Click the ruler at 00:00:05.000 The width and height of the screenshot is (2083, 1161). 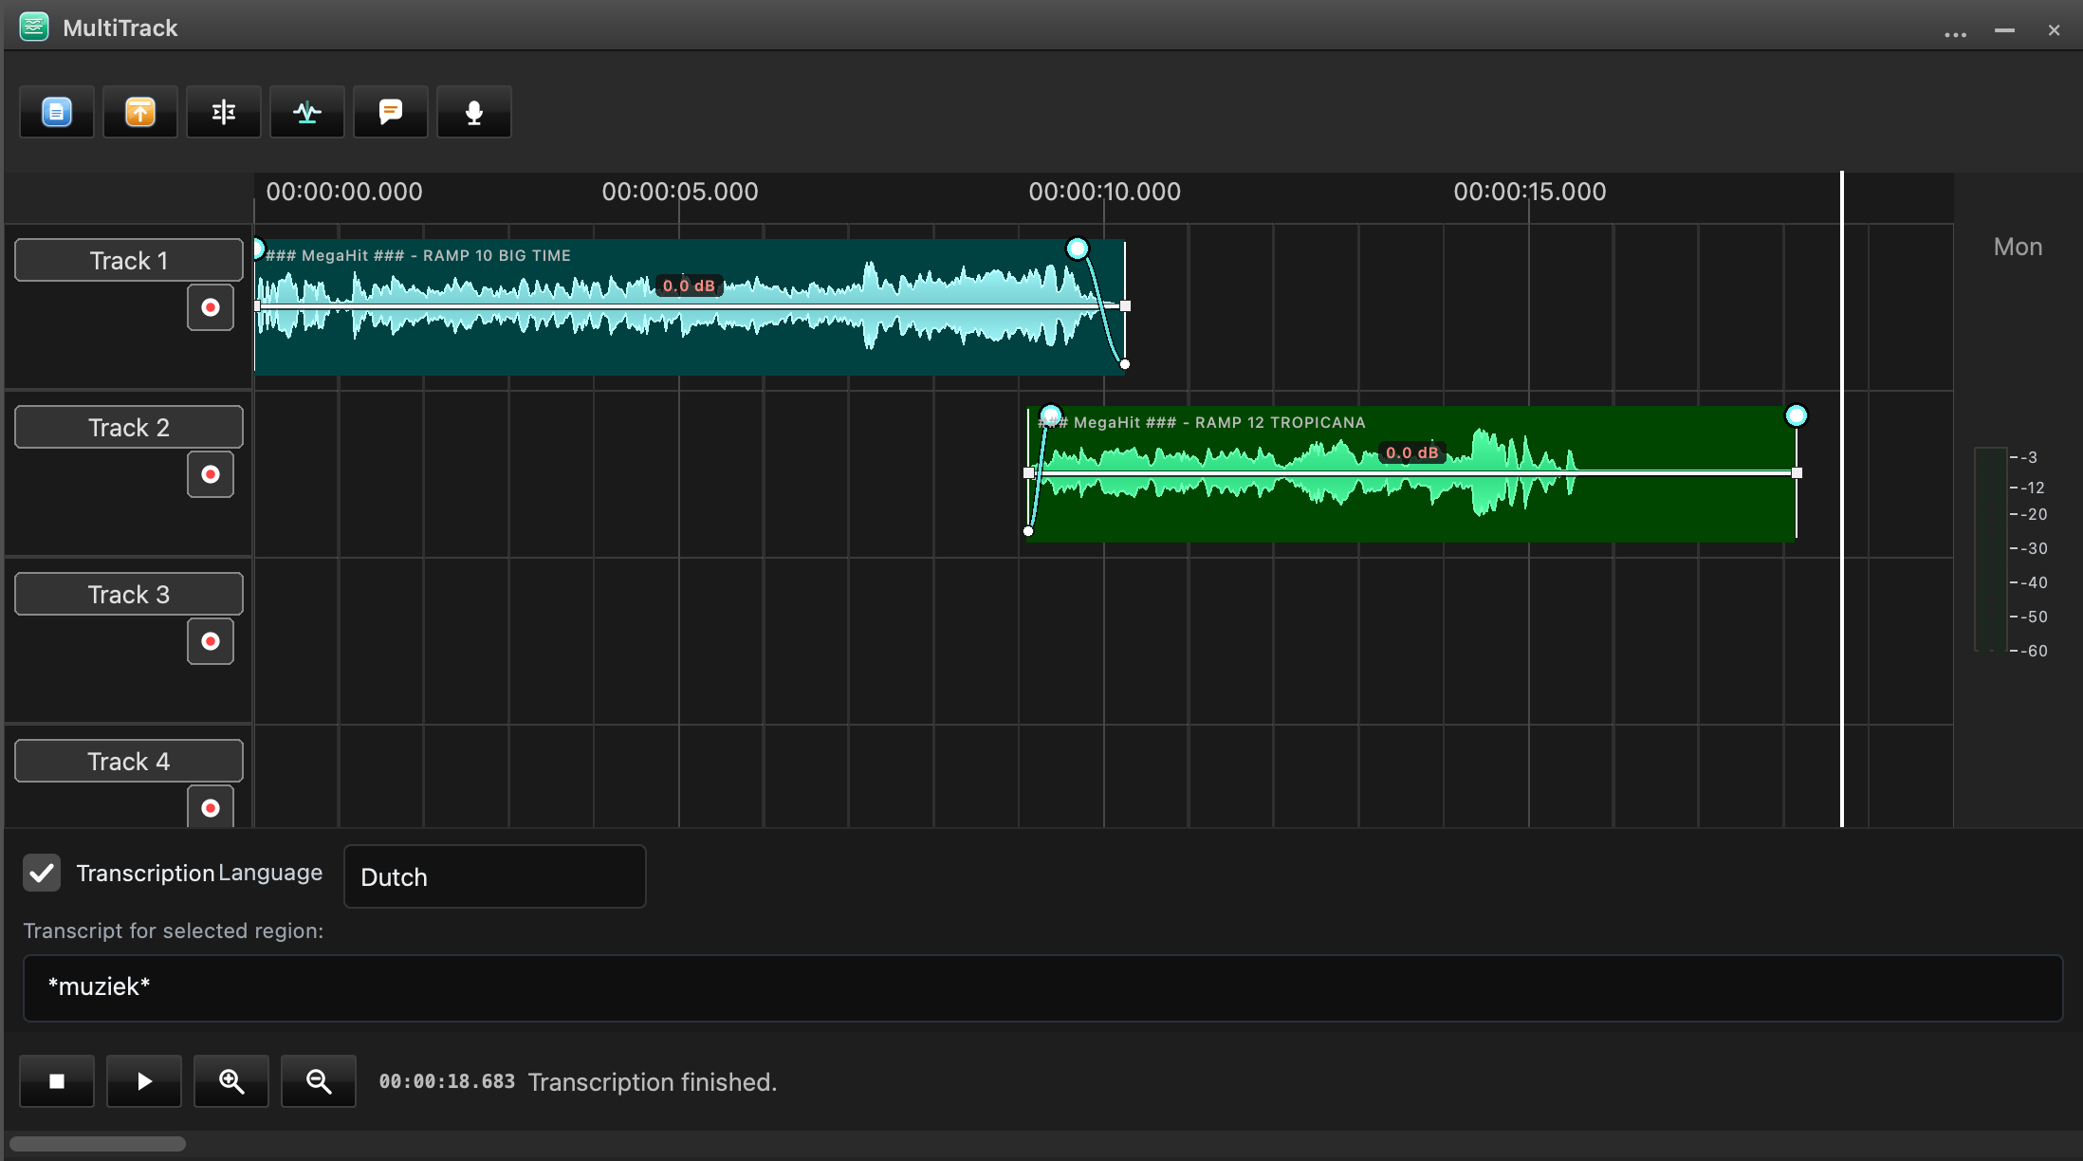(679, 192)
